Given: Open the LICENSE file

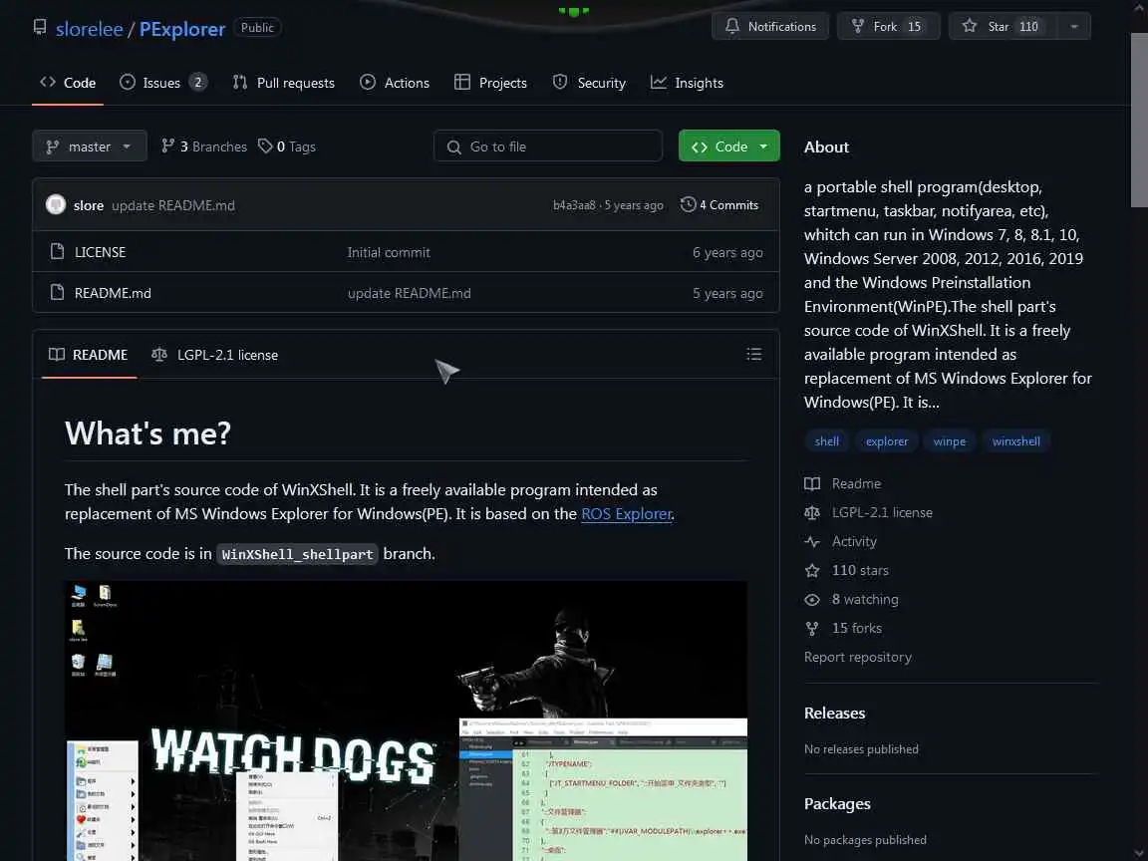Looking at the screenshot, I should (101, 252).
